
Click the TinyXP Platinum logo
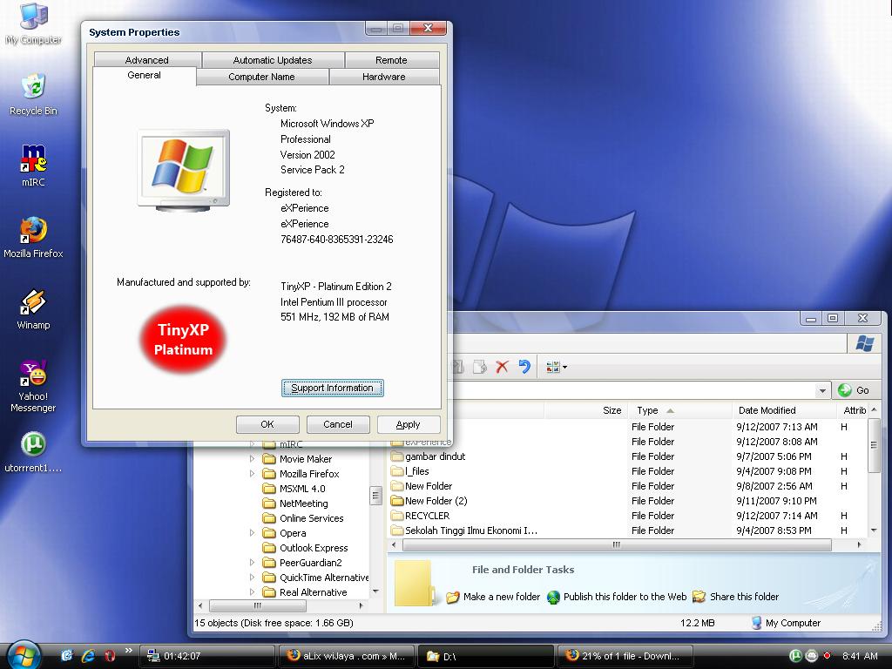pos(182,340)
